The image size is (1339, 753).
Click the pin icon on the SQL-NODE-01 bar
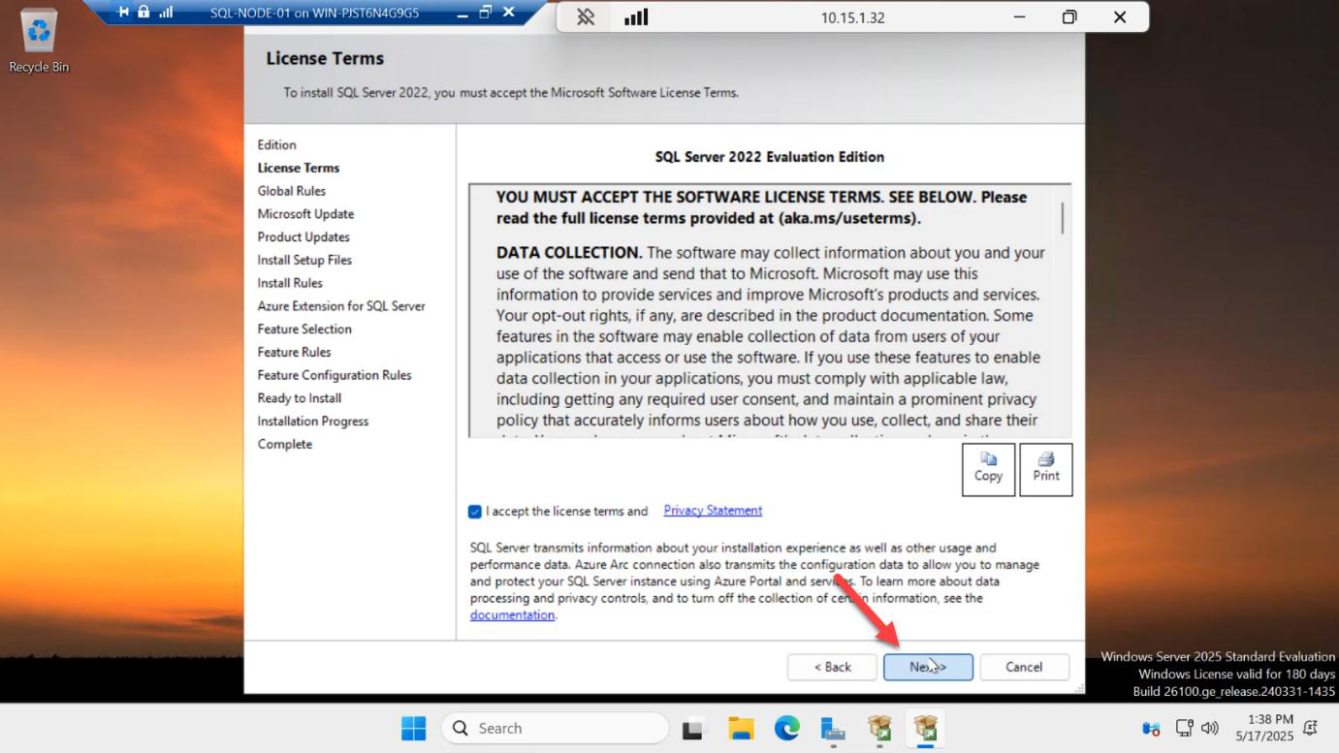123,13
